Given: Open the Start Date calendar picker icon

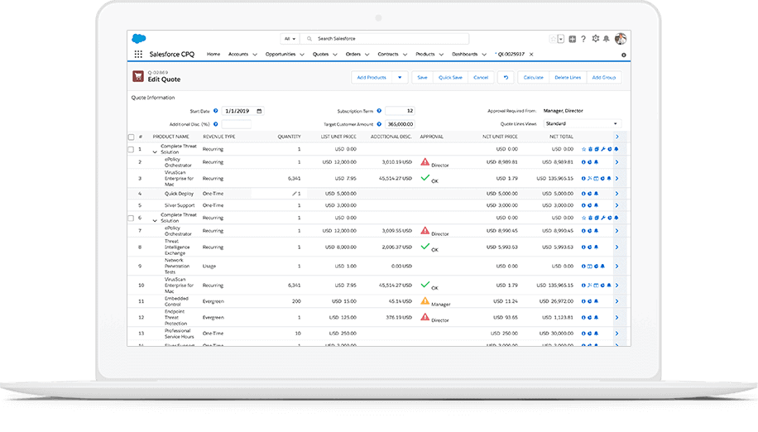Looking at the screenshot, I should (x=259, y=111).
